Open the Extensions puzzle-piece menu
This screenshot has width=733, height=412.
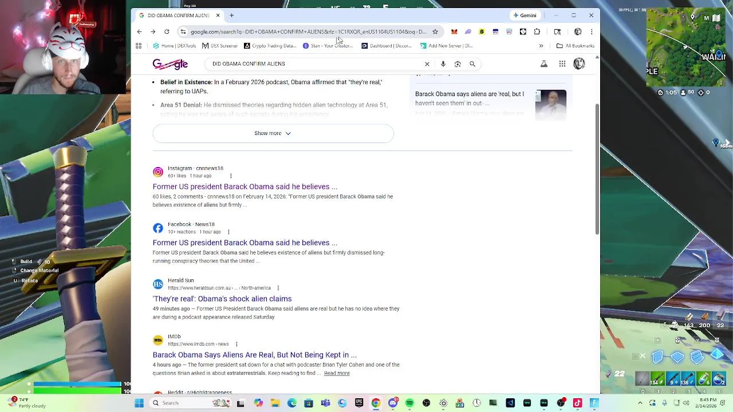click(x=537, y=31)
